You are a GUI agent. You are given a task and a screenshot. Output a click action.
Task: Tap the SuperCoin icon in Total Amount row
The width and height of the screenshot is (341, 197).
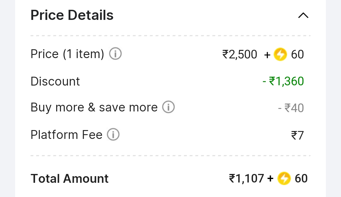(x=284, y=179)
